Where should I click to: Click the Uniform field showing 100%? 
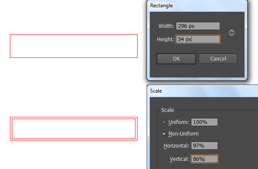(x=204, y=122)
